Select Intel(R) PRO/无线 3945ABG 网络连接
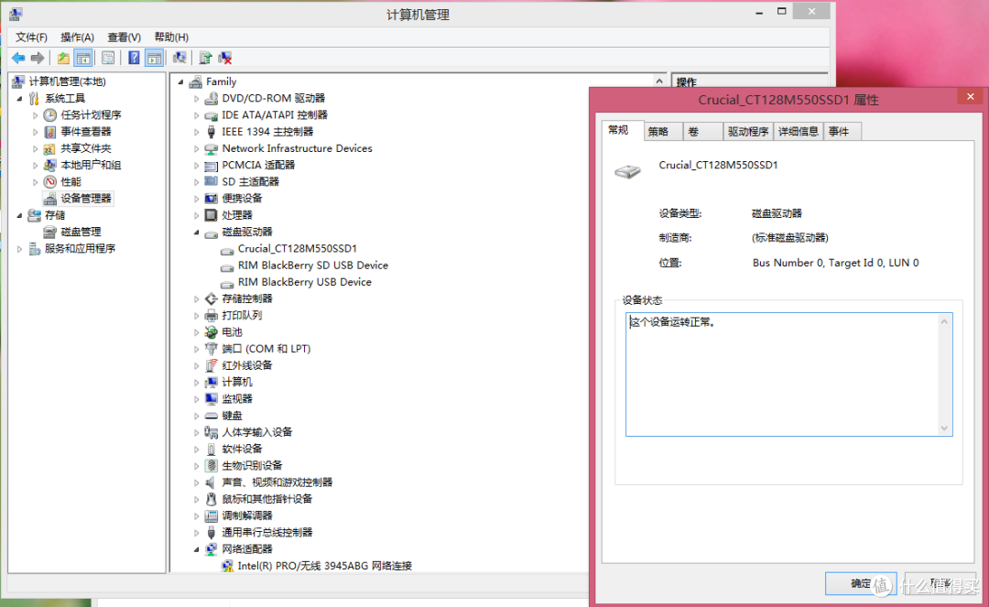This screenshot has height=607, width=989. tap(324, 566)
